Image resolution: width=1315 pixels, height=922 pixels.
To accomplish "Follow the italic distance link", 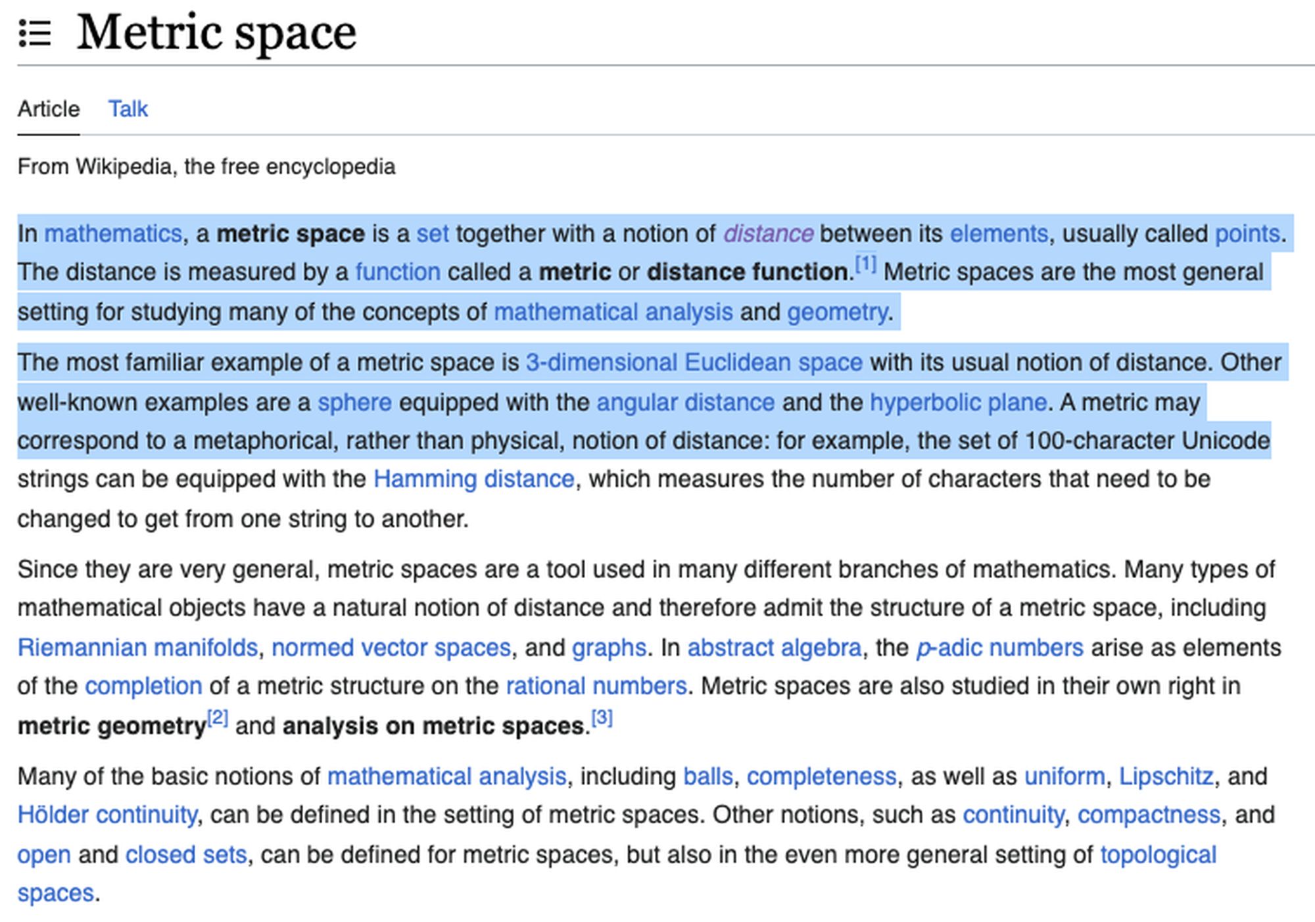I will 768,234.
